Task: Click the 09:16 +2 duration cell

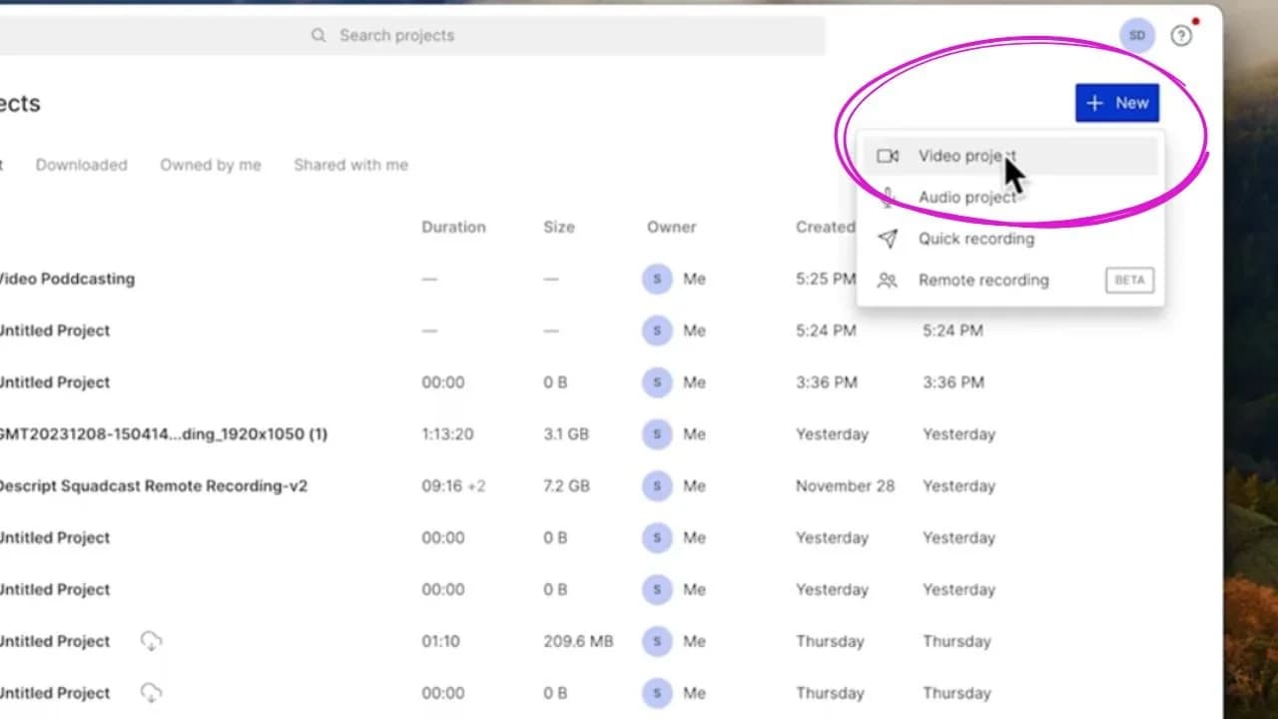Action: click(x=453, y=486)
